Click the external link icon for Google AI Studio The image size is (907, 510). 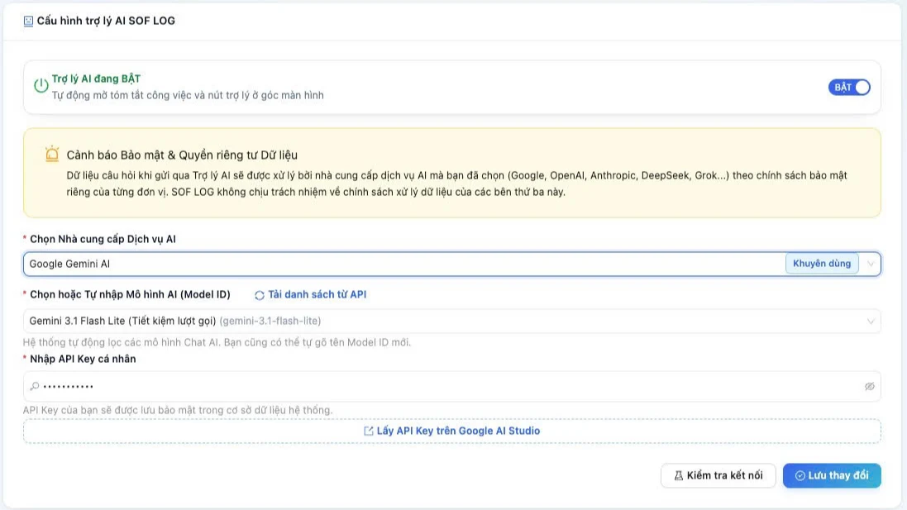(x=369, y=431)
